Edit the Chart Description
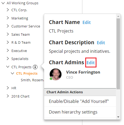This screenshot has width=124, height=125. [x=101, y=43]
